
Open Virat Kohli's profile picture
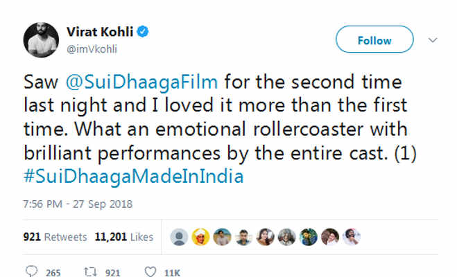(42, 39)
